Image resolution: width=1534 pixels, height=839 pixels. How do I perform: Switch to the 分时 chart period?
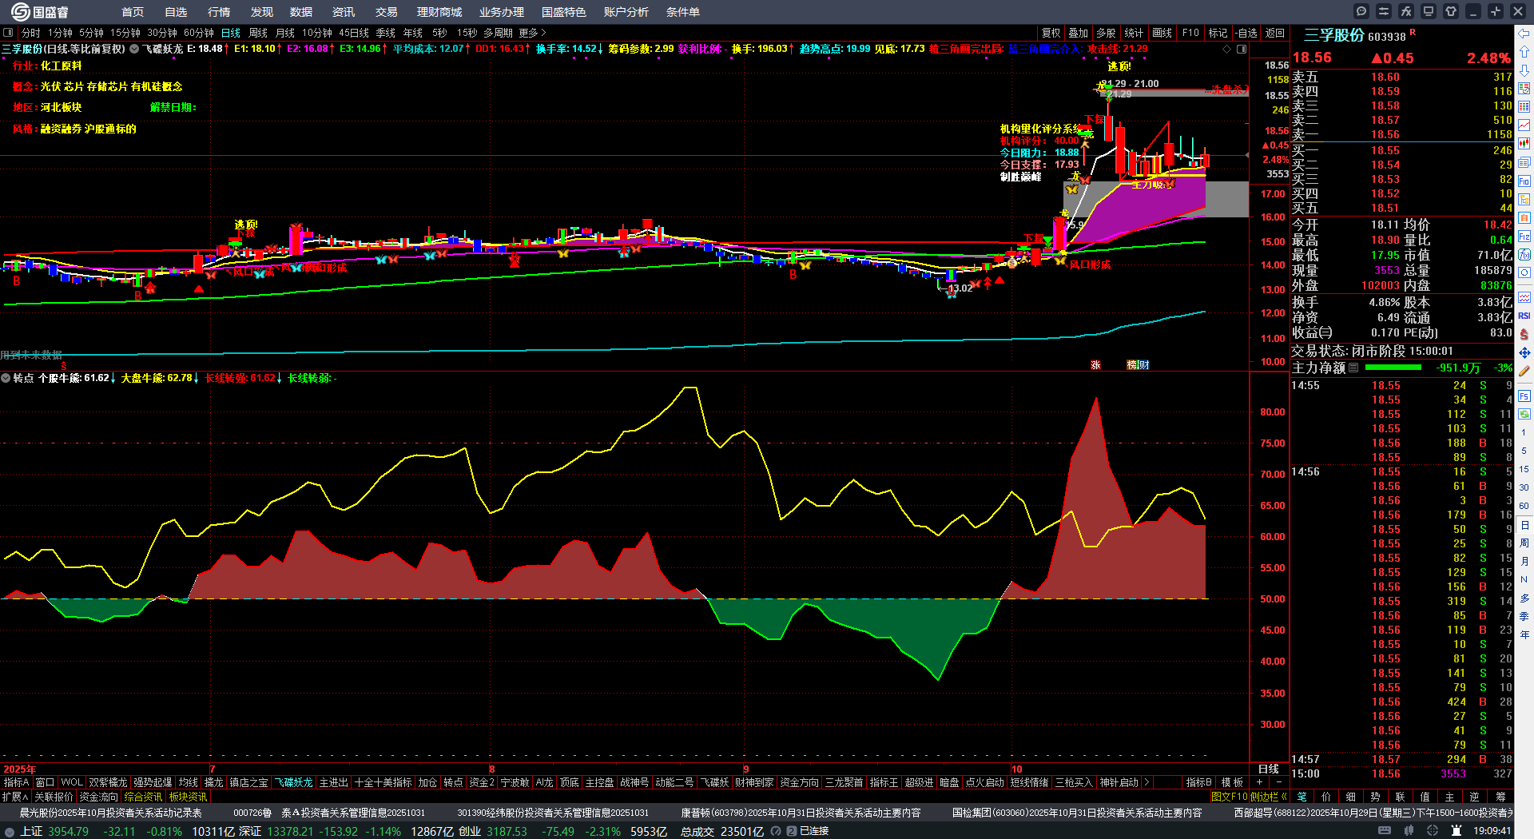click(31, 33)
